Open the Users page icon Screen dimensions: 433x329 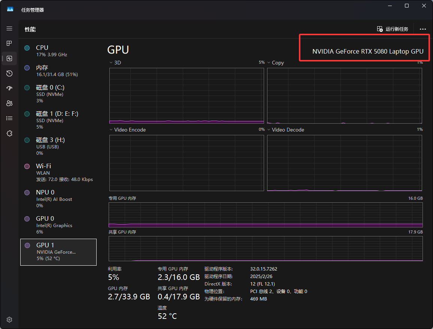pyautogui.click(x=9, y=103)
